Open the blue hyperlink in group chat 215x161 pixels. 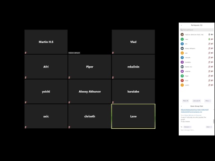pos(194,110)
